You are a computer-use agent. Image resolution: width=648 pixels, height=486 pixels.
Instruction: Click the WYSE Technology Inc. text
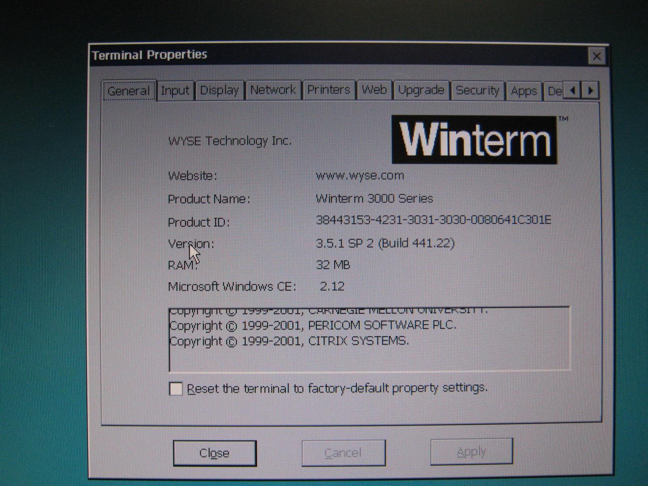tap(230, 141)
